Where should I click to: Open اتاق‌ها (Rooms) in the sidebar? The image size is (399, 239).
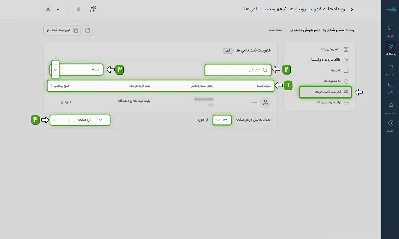(390, 31)
